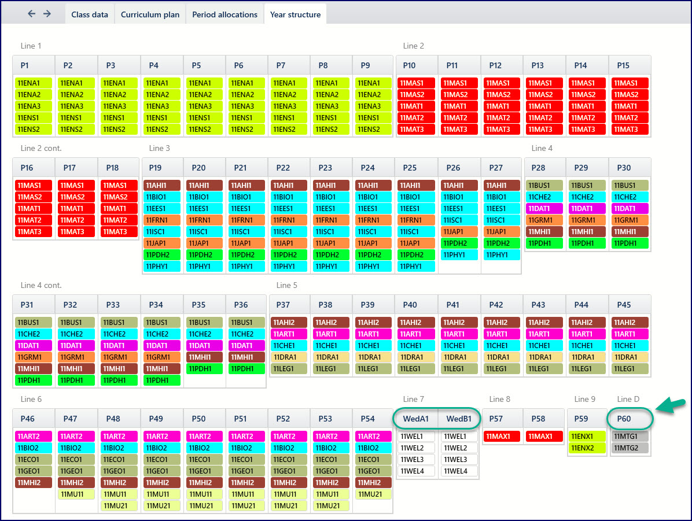Click the P19 period header

pyautogui.click(x=162, y=168)
